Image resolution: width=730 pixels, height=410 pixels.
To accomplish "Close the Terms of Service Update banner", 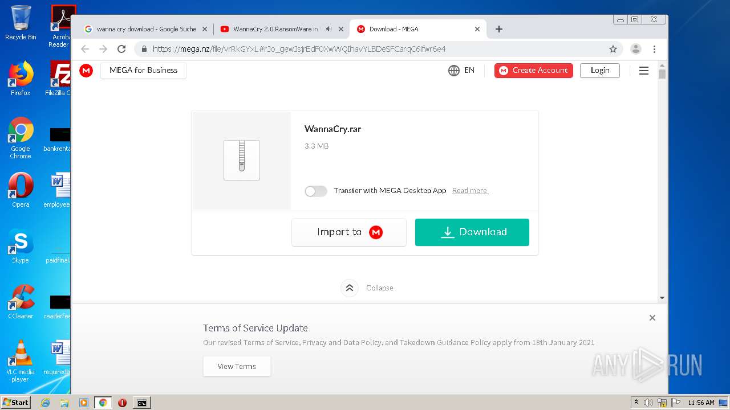I will pos(652,318).
